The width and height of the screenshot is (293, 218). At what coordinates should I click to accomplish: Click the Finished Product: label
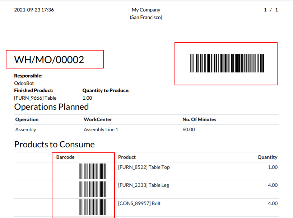(x=34, y=90)
